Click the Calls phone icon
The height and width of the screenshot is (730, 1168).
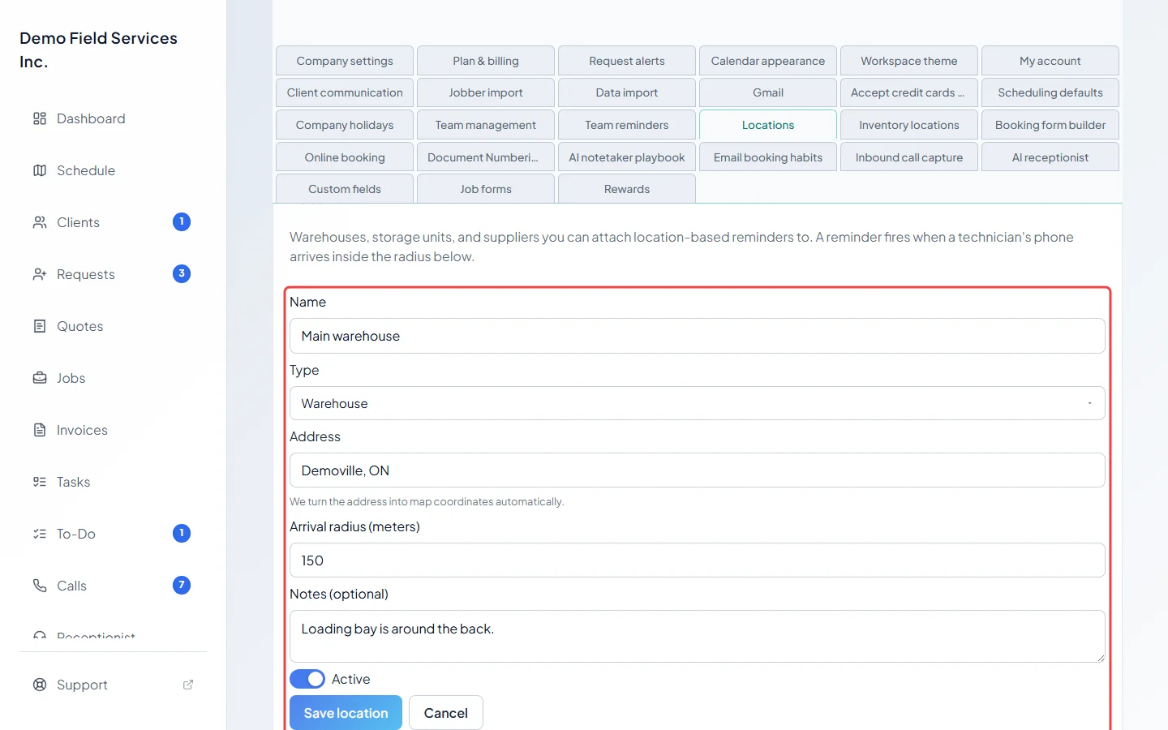tap(40, 586)
